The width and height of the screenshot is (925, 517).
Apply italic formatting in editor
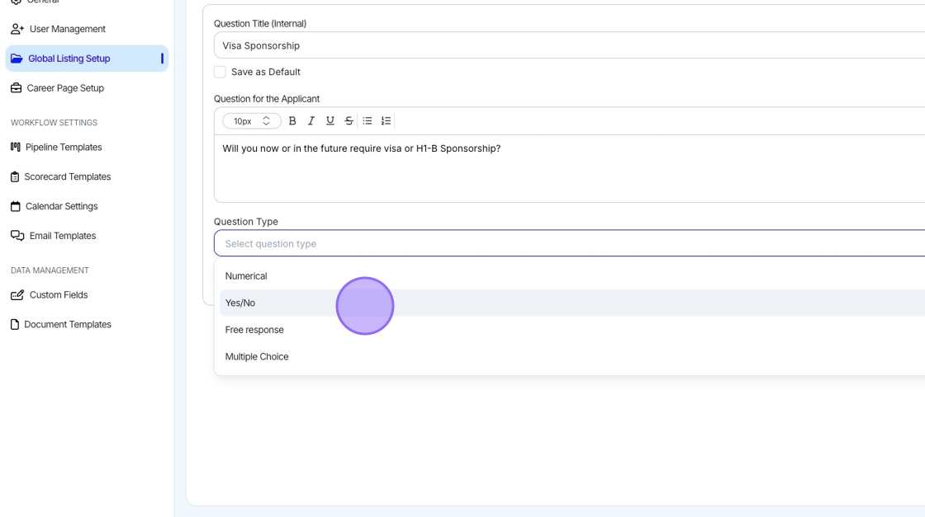point(311,121)
